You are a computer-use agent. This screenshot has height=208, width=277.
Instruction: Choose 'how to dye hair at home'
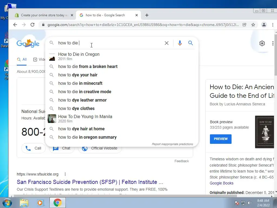click(122, 129)
